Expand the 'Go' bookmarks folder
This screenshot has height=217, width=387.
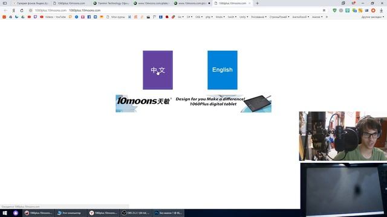click(x=181, y=17)
